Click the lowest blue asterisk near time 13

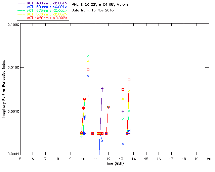[x=123, y=144]
